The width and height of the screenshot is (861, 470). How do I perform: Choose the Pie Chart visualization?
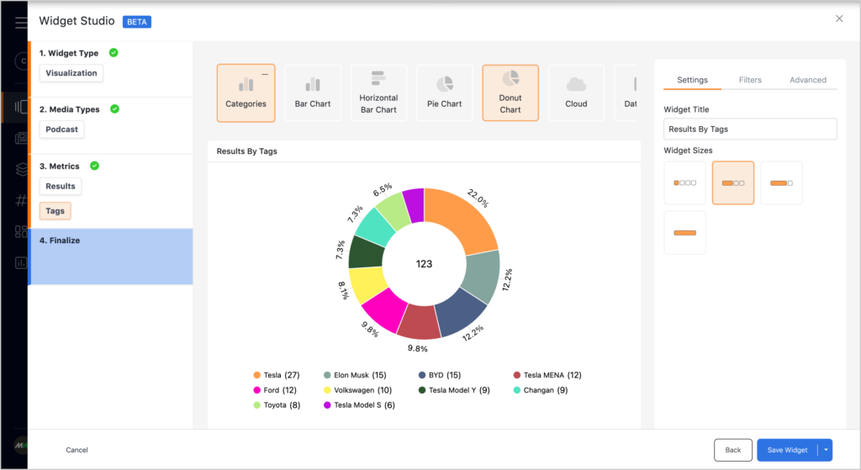[x=444, y=92]
